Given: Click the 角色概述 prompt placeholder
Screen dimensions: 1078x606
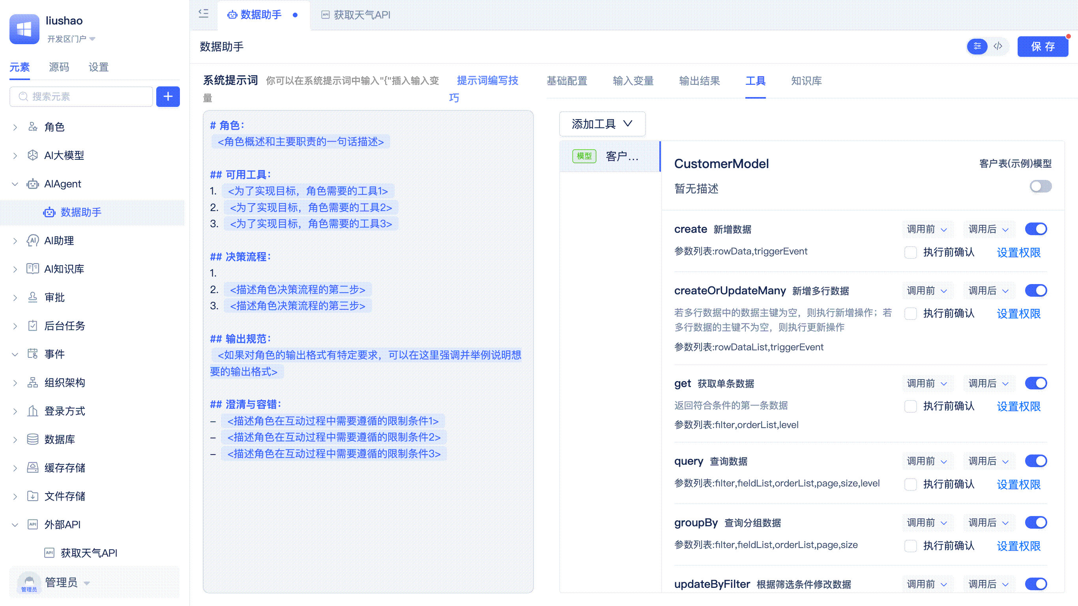Looking at the screenshot, I should (300, 142).
